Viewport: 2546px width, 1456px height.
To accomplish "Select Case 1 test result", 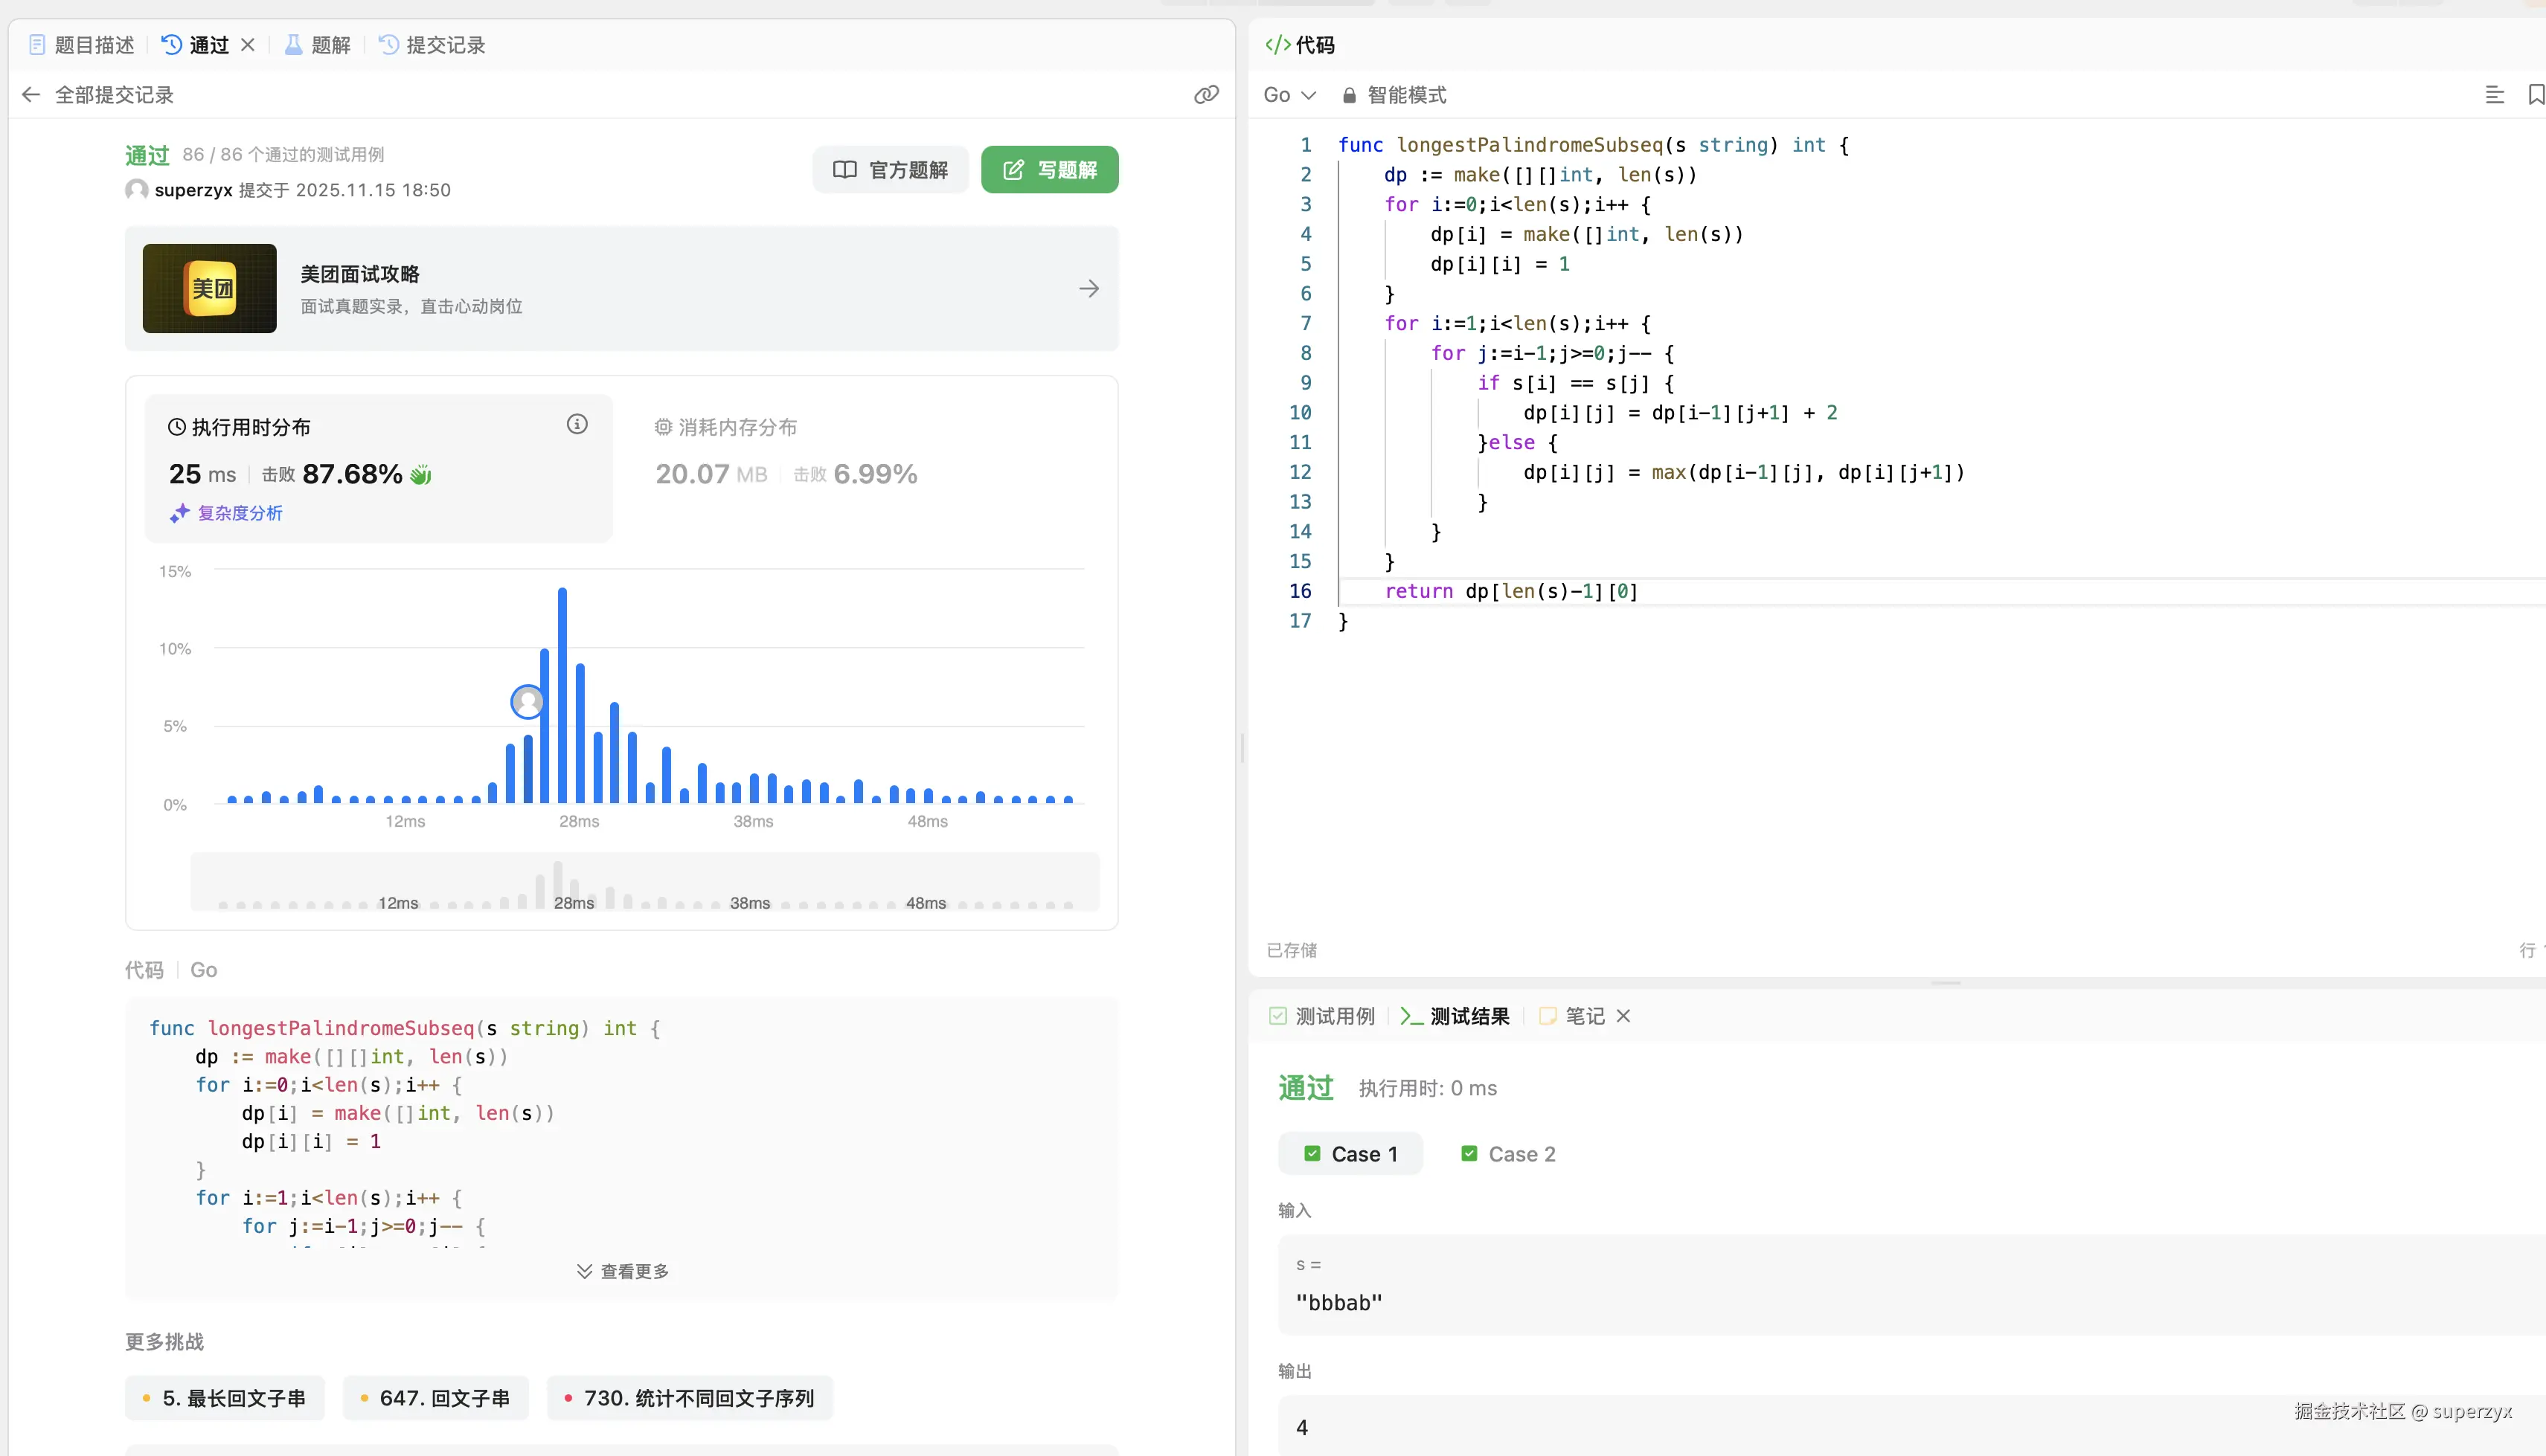I will point(1350,1155).
